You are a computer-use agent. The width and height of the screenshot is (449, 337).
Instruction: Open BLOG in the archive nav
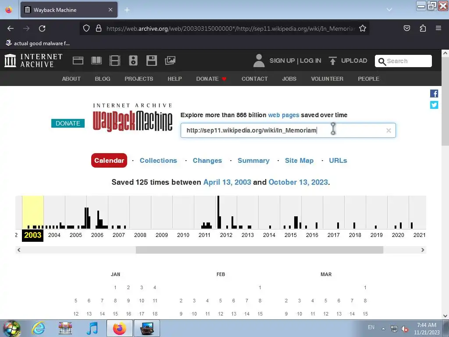point(103,79)
